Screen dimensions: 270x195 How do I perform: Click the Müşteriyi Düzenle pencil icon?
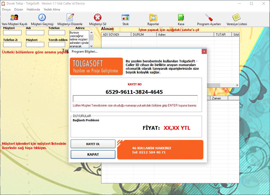point(70,17)
